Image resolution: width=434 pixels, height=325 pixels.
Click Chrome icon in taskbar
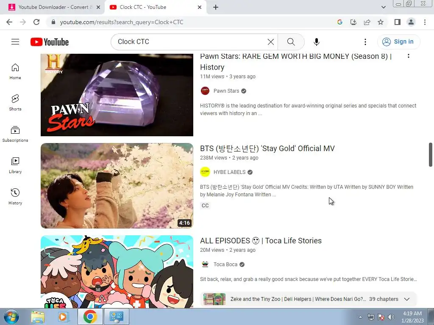point(90,317)
